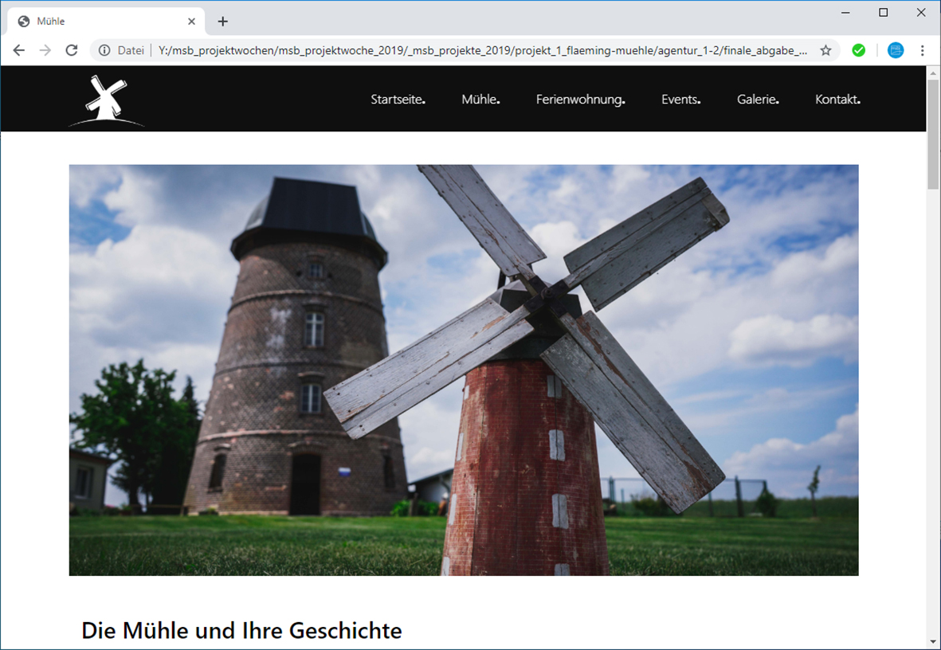Screen dimensions: 941x650
Task: Click the white windmill logo
Action: coord(106,100)
